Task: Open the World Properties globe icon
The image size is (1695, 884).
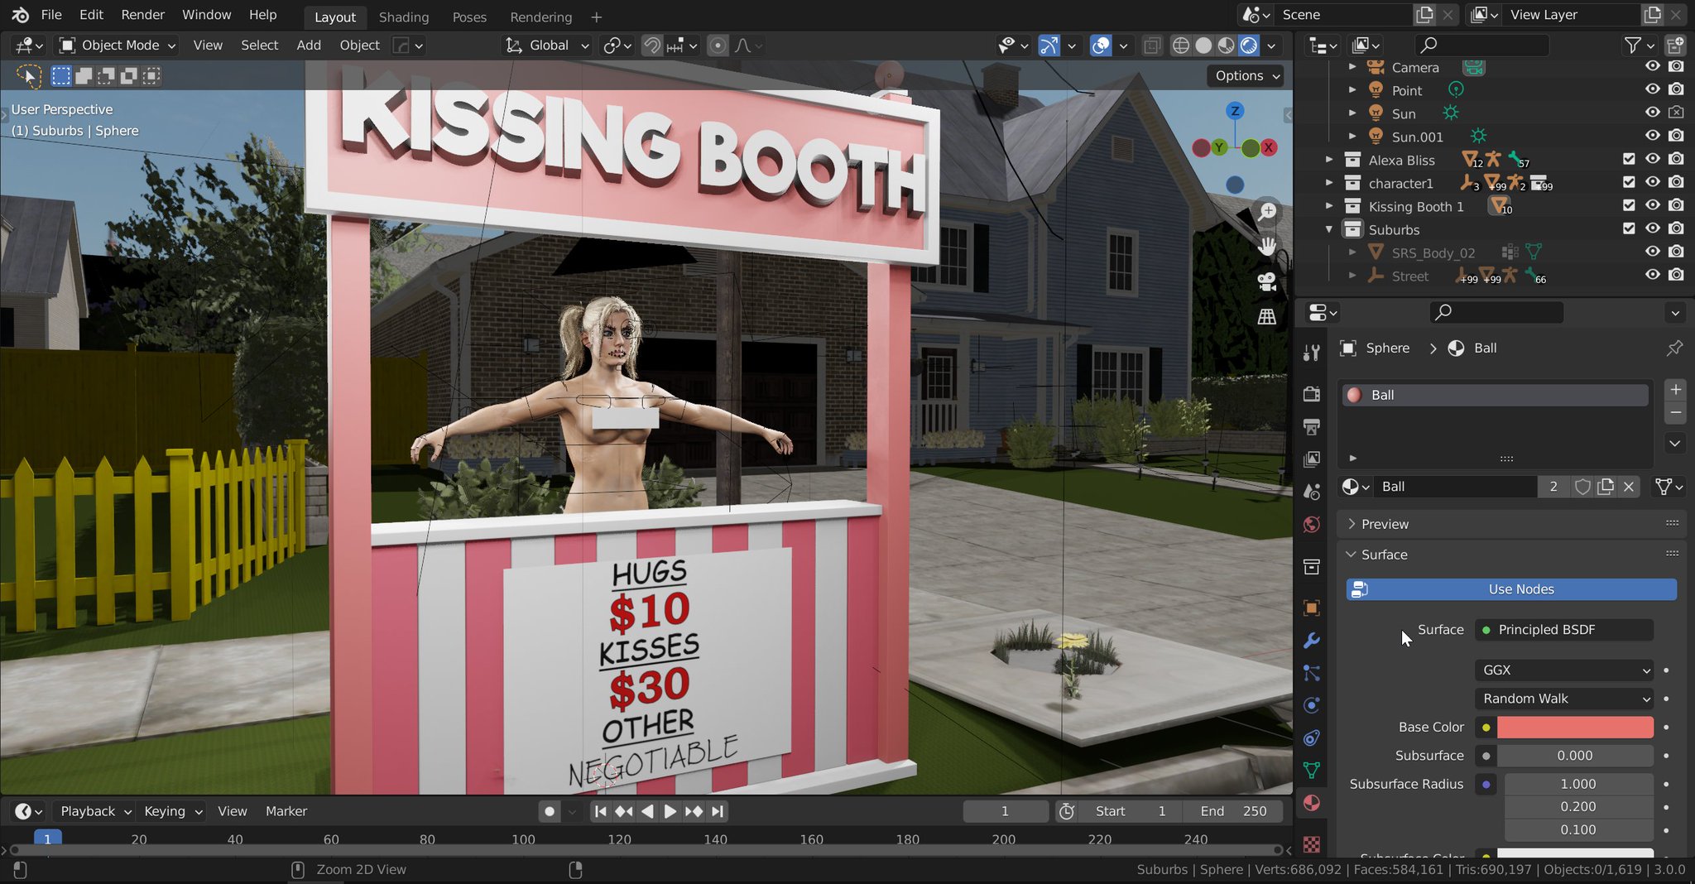Action: coord(1312,524)
